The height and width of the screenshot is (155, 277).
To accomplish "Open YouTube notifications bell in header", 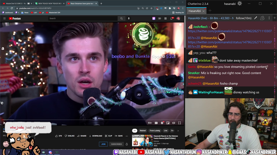I will click(171, 18).
